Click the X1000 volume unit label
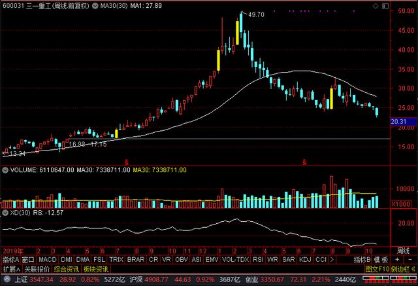Image resolution: width=418 pixels, height=286 pixels. tap(400, 204)
